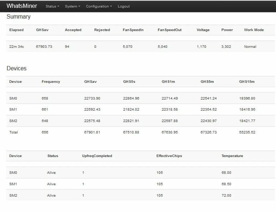Image resolution: width=276 pixels, height=212 pixels.
Task: Select SM2 GHS15m value 18421.77
Action: coord(247,121)
